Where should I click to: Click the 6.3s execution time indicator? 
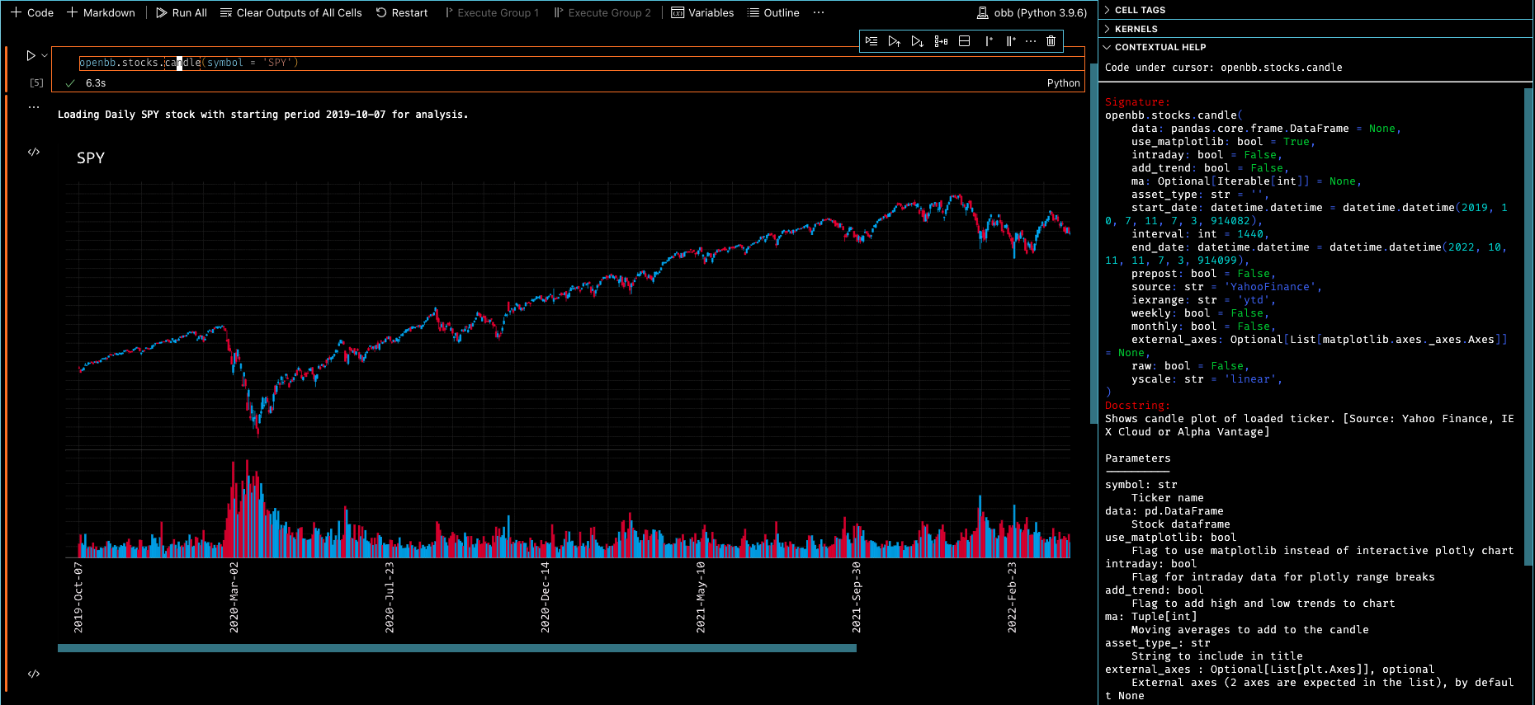96,83
